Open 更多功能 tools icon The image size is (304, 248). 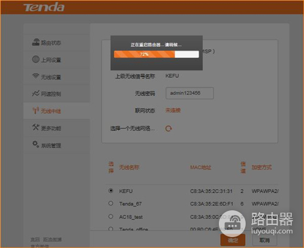tap(36, 128)
